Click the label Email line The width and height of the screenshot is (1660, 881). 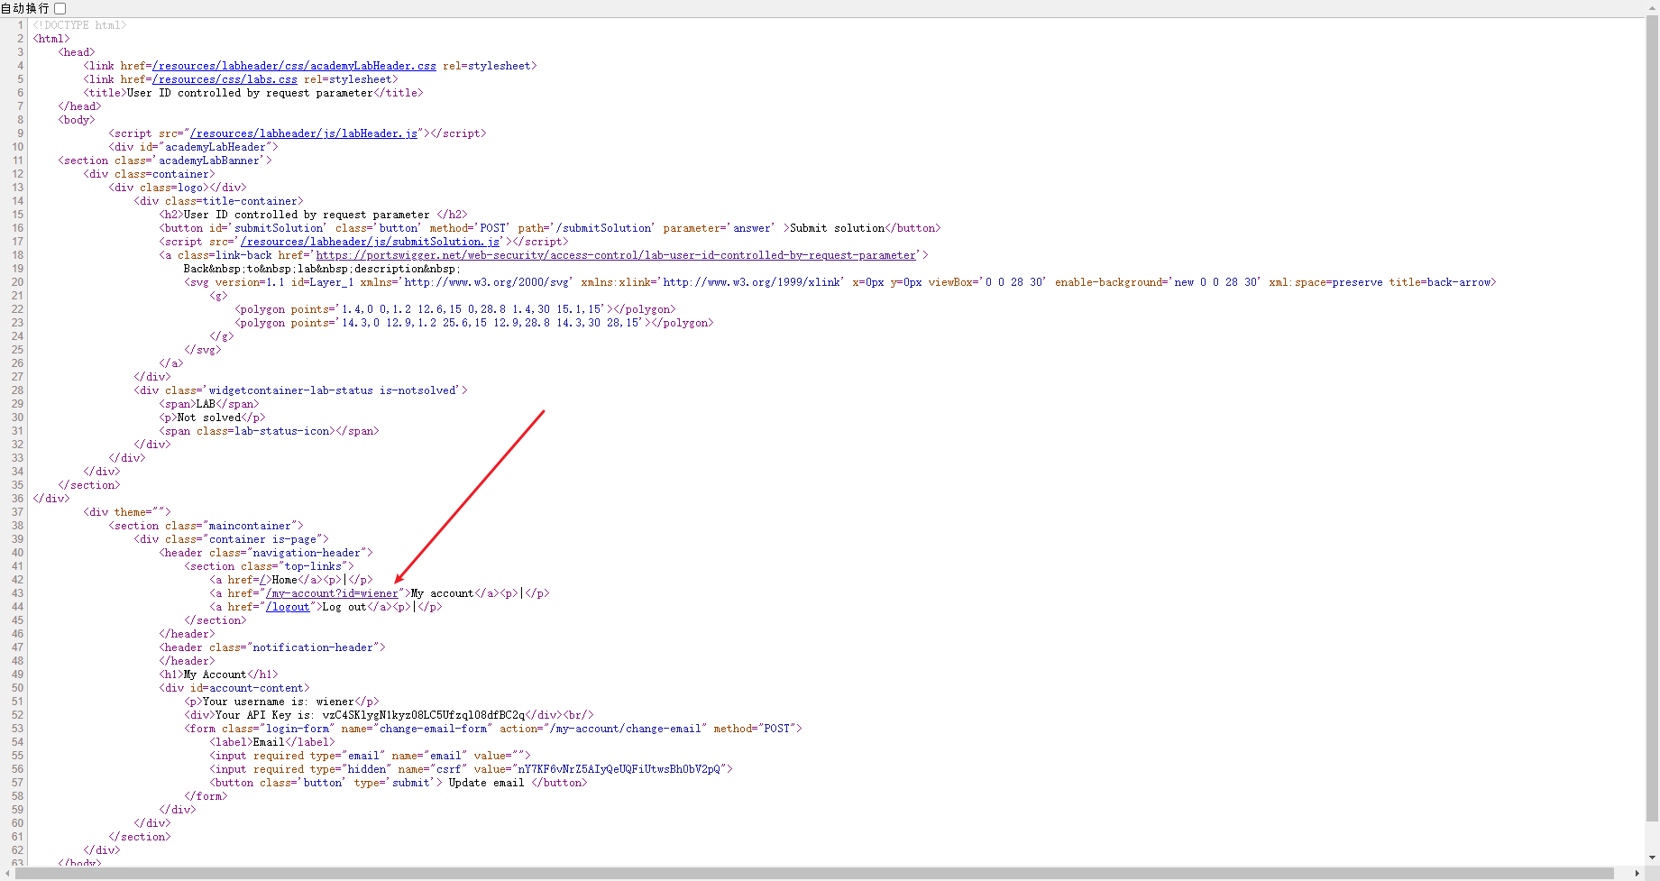[x=272, y=742]
